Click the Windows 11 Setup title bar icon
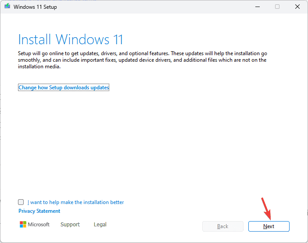 [x=7, y=6]
